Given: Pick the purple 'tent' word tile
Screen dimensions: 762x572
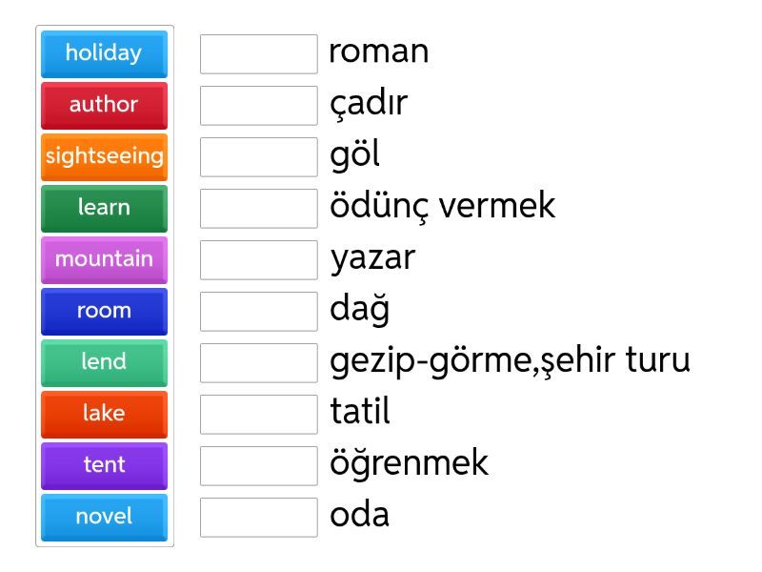Looking at the screenshot, I should click(104, 465).
